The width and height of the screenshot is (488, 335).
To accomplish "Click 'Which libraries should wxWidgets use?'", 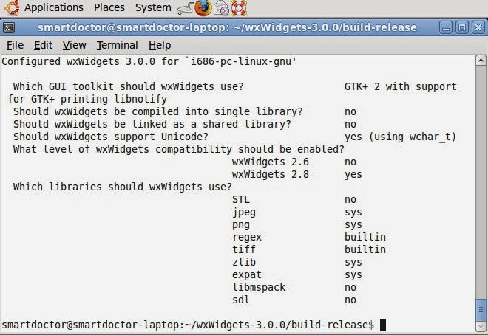I will click(x=122, y=187).
